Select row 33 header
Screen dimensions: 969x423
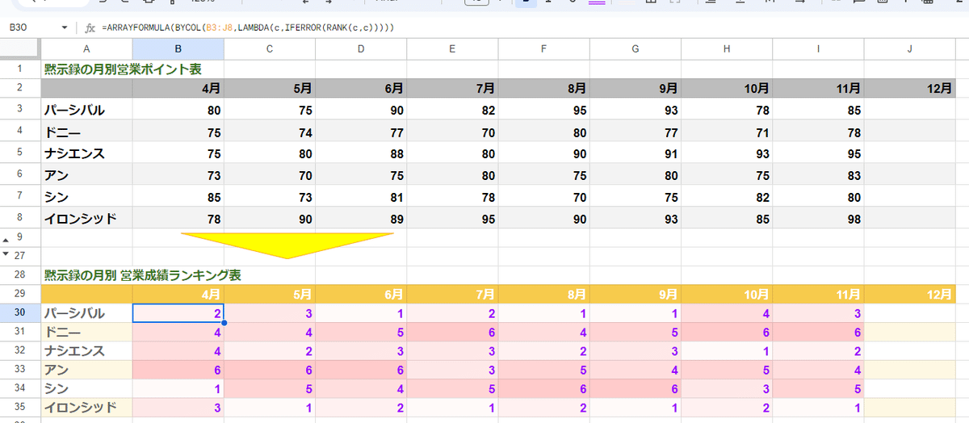20,369
